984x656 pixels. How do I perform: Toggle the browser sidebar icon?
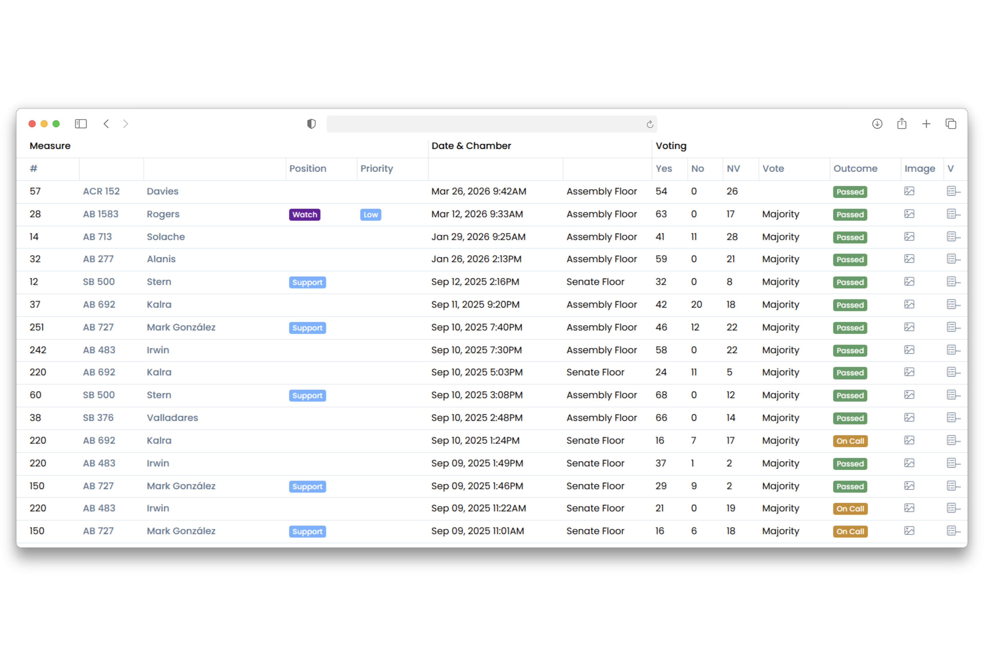(x=81, y=124)
